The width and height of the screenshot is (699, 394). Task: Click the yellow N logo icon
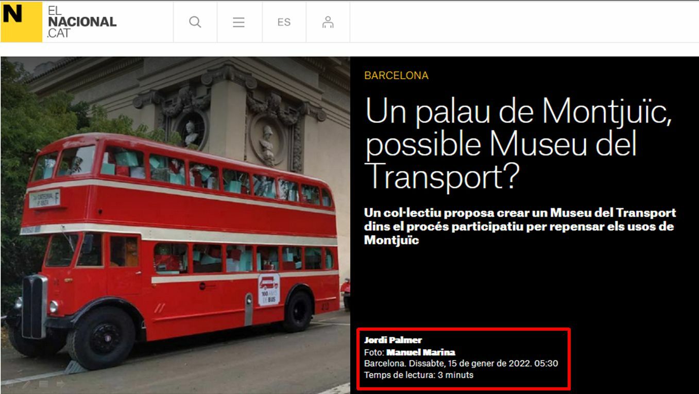coord(21,22)
